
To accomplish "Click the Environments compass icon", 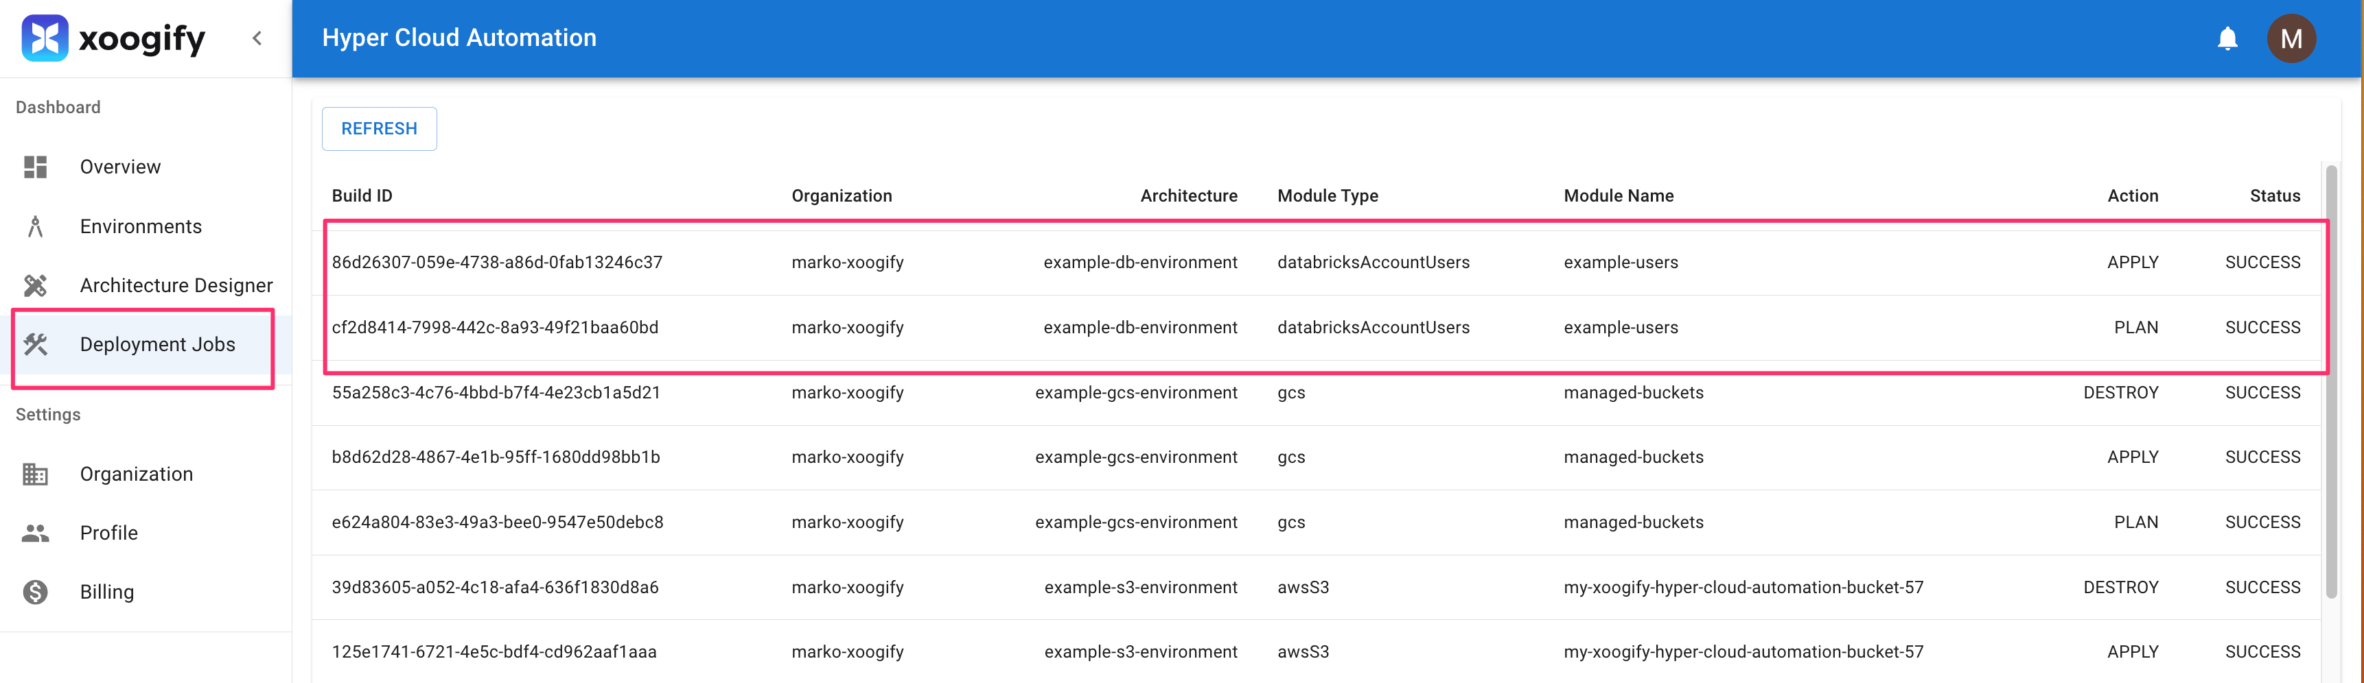I will click(36, 226).
